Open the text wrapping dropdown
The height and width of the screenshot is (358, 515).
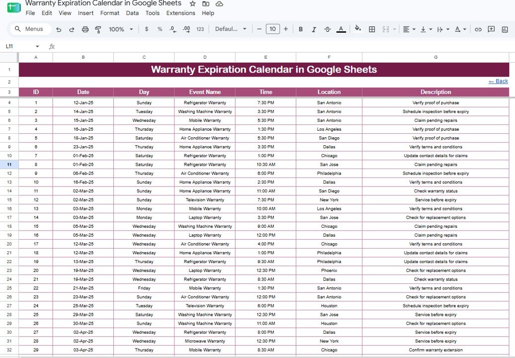443,29
